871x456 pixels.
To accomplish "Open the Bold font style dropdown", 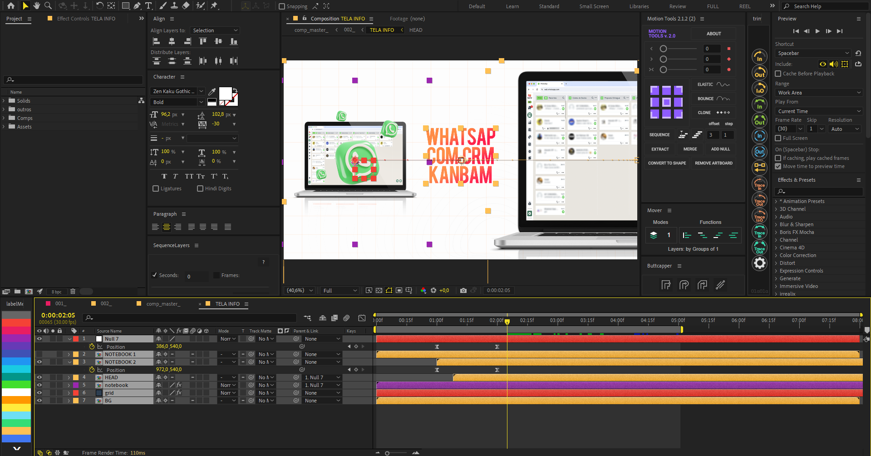I will (177, 102).
